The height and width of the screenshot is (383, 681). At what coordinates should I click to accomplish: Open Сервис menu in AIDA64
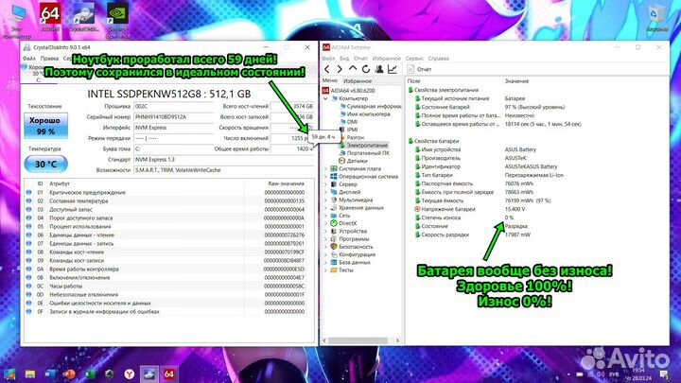(414, 59)
